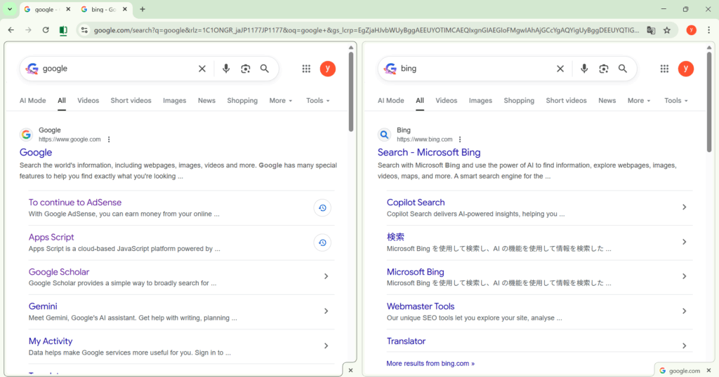Click magnifier search icon in right bing pane
This screenshot has width=719, height=377.
(x=623, y=69)
